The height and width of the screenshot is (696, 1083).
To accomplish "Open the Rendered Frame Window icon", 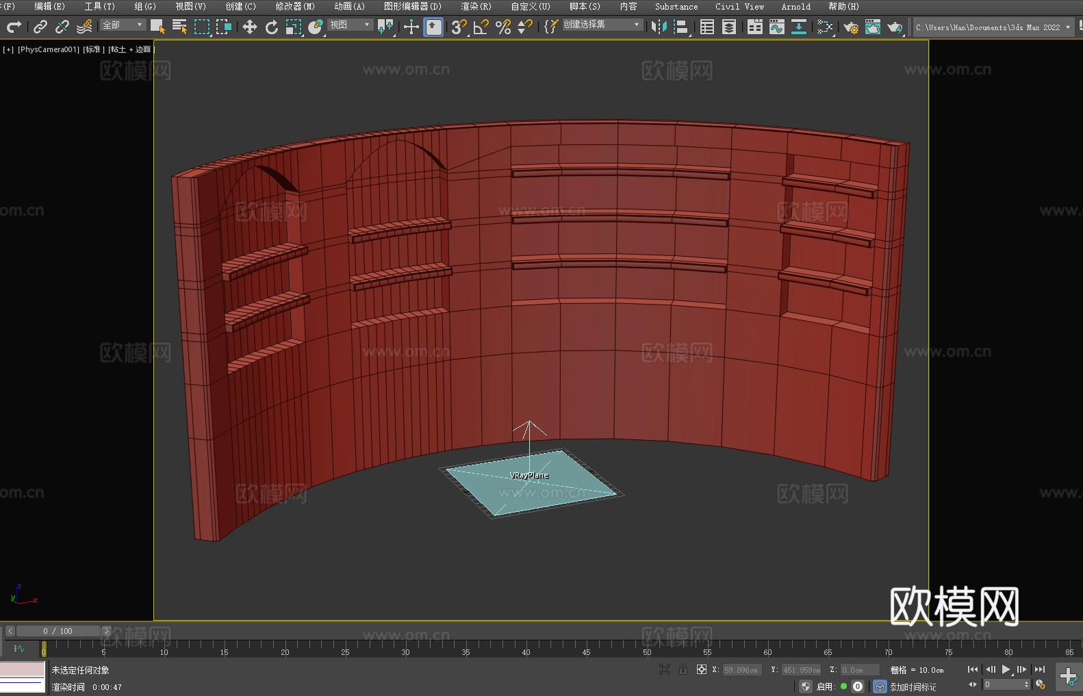I will (873, 27).
